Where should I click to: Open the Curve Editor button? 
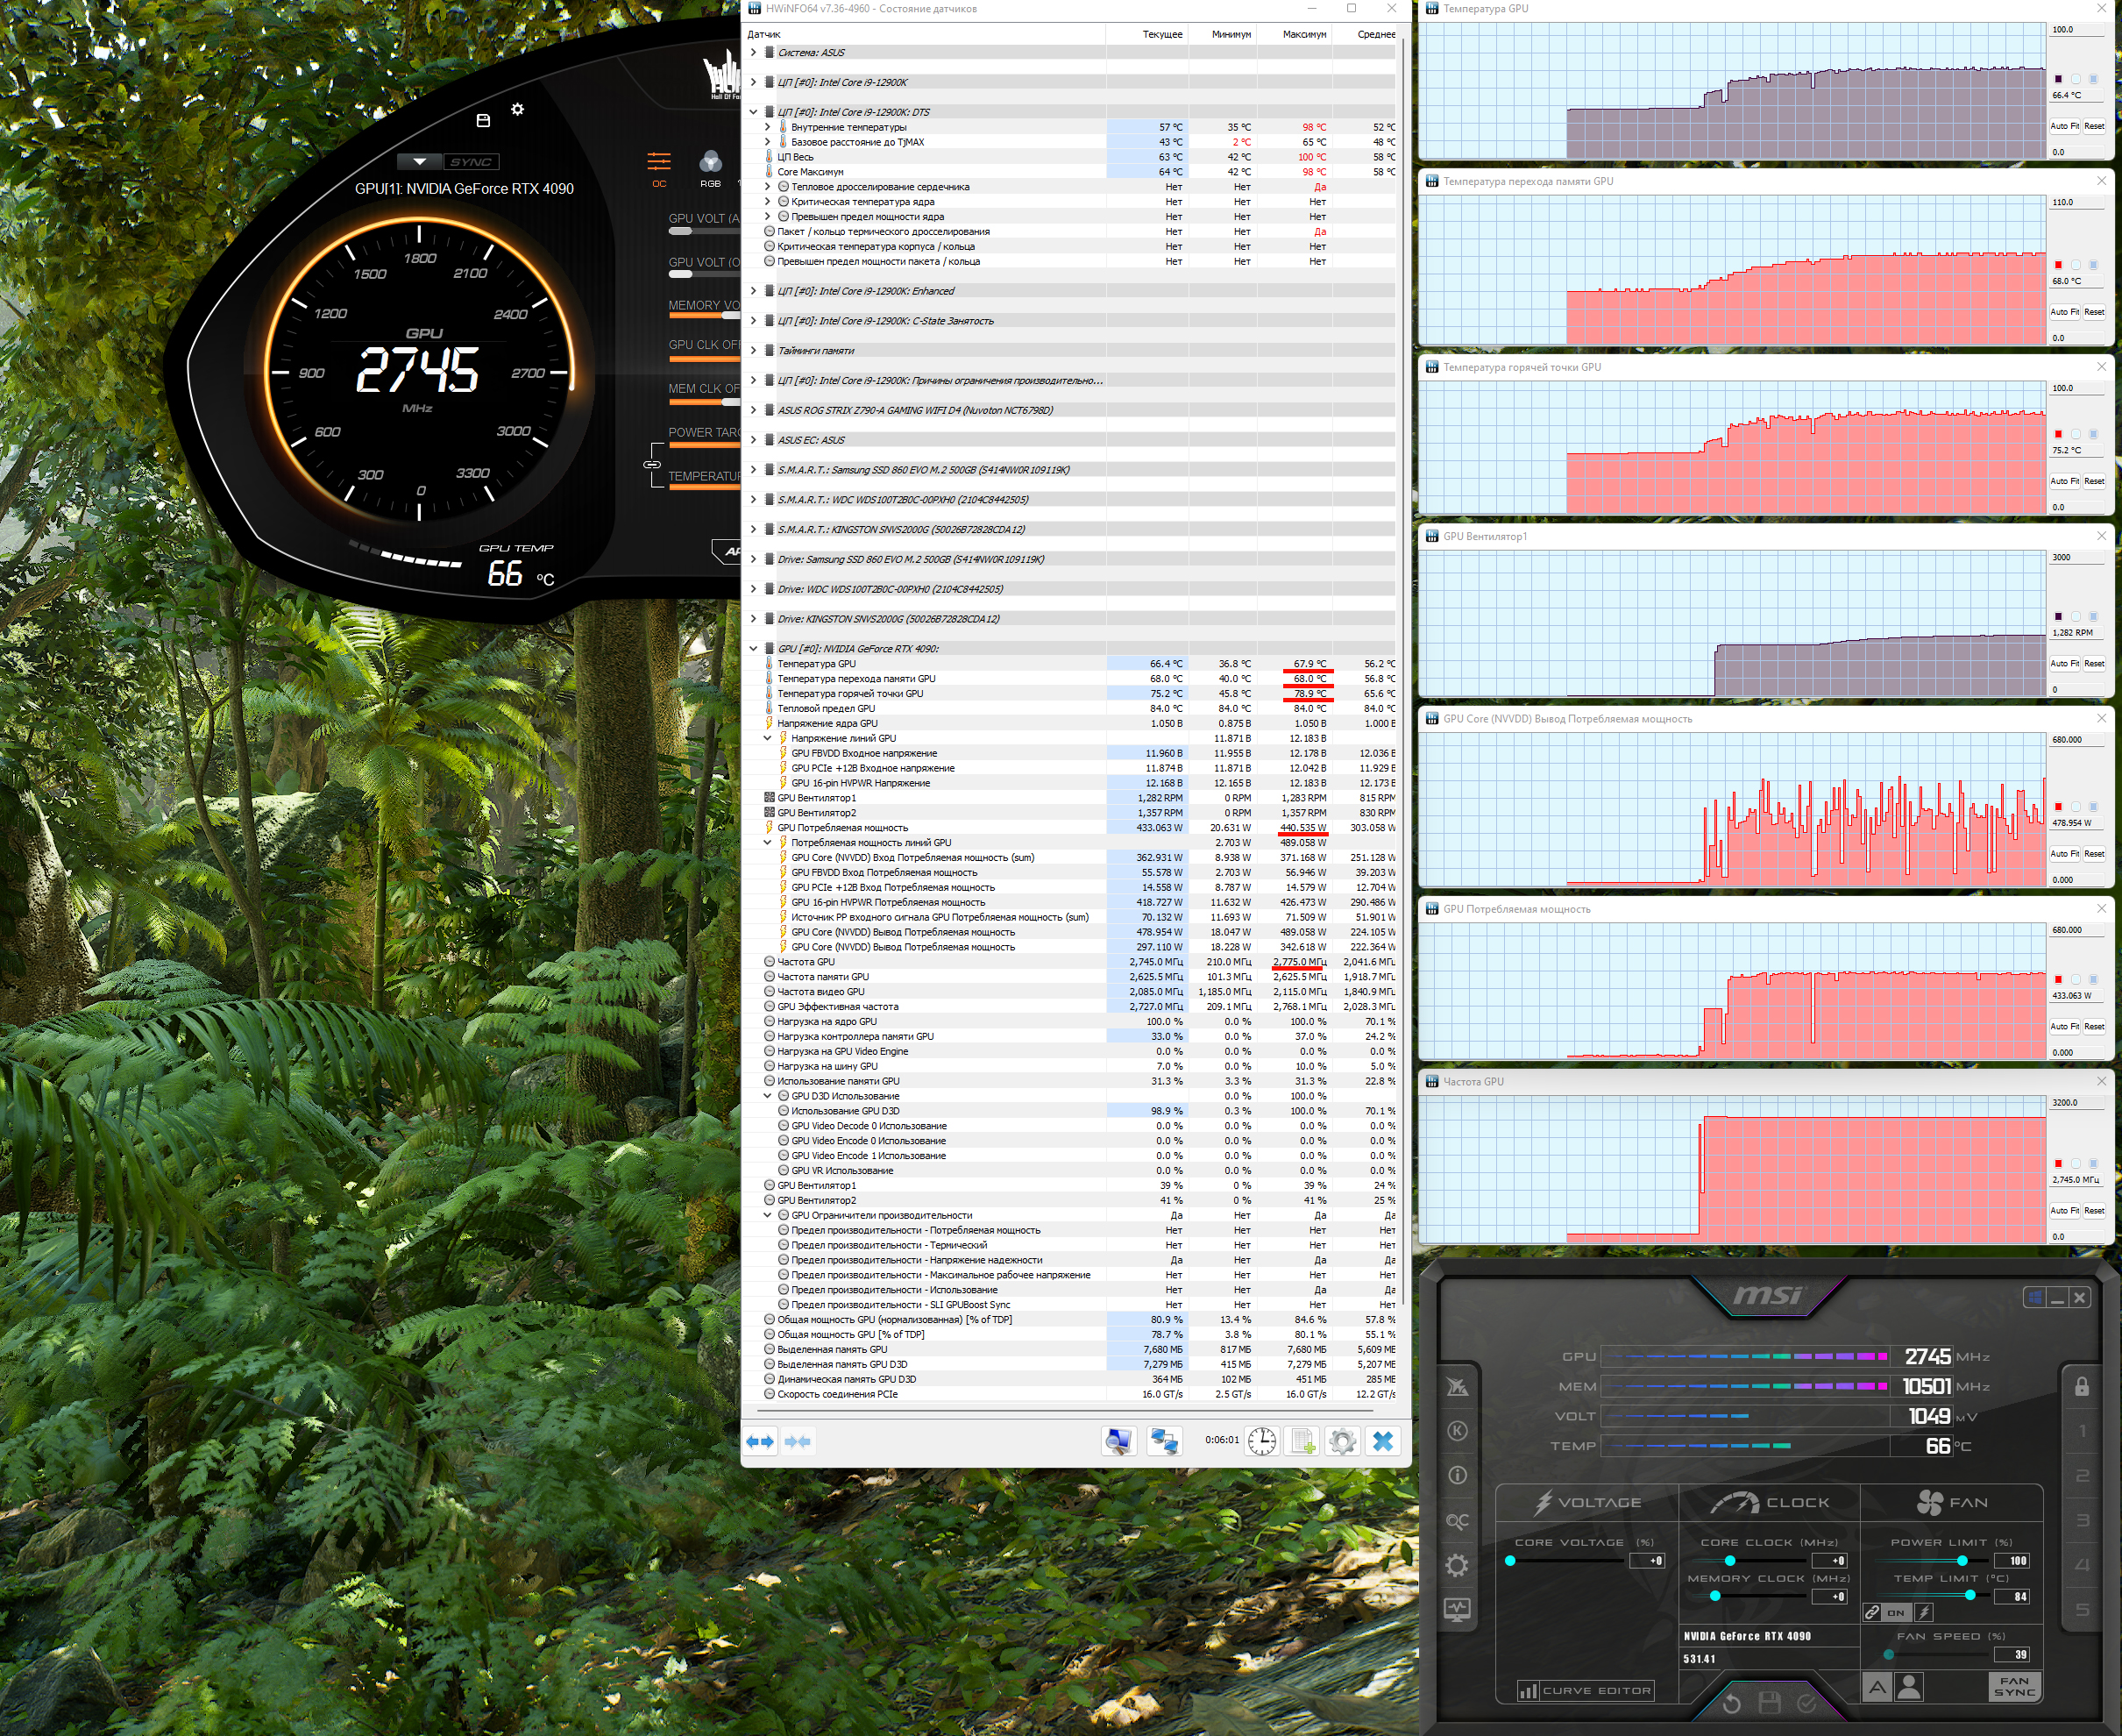1586,1690
